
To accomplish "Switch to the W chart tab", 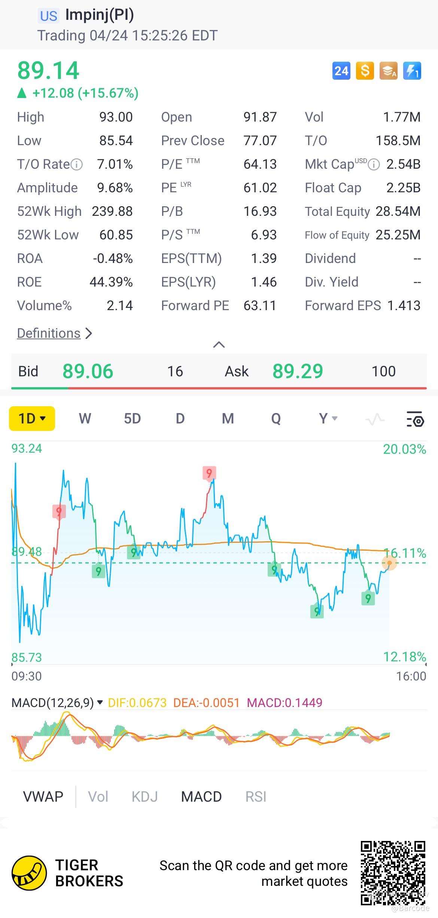I will 85,419.
